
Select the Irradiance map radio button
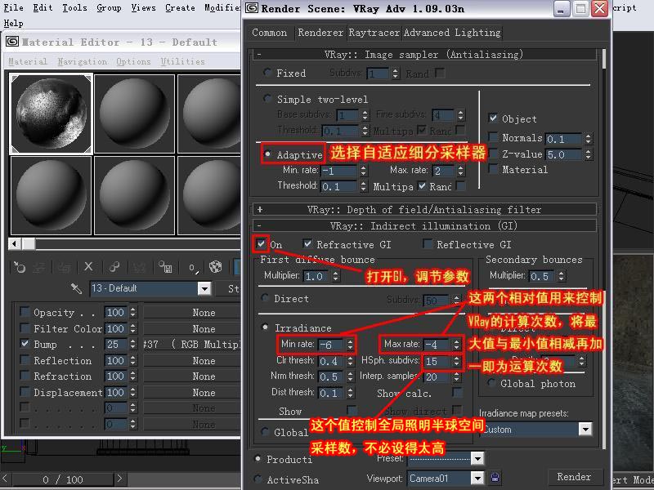click(265, 327)
